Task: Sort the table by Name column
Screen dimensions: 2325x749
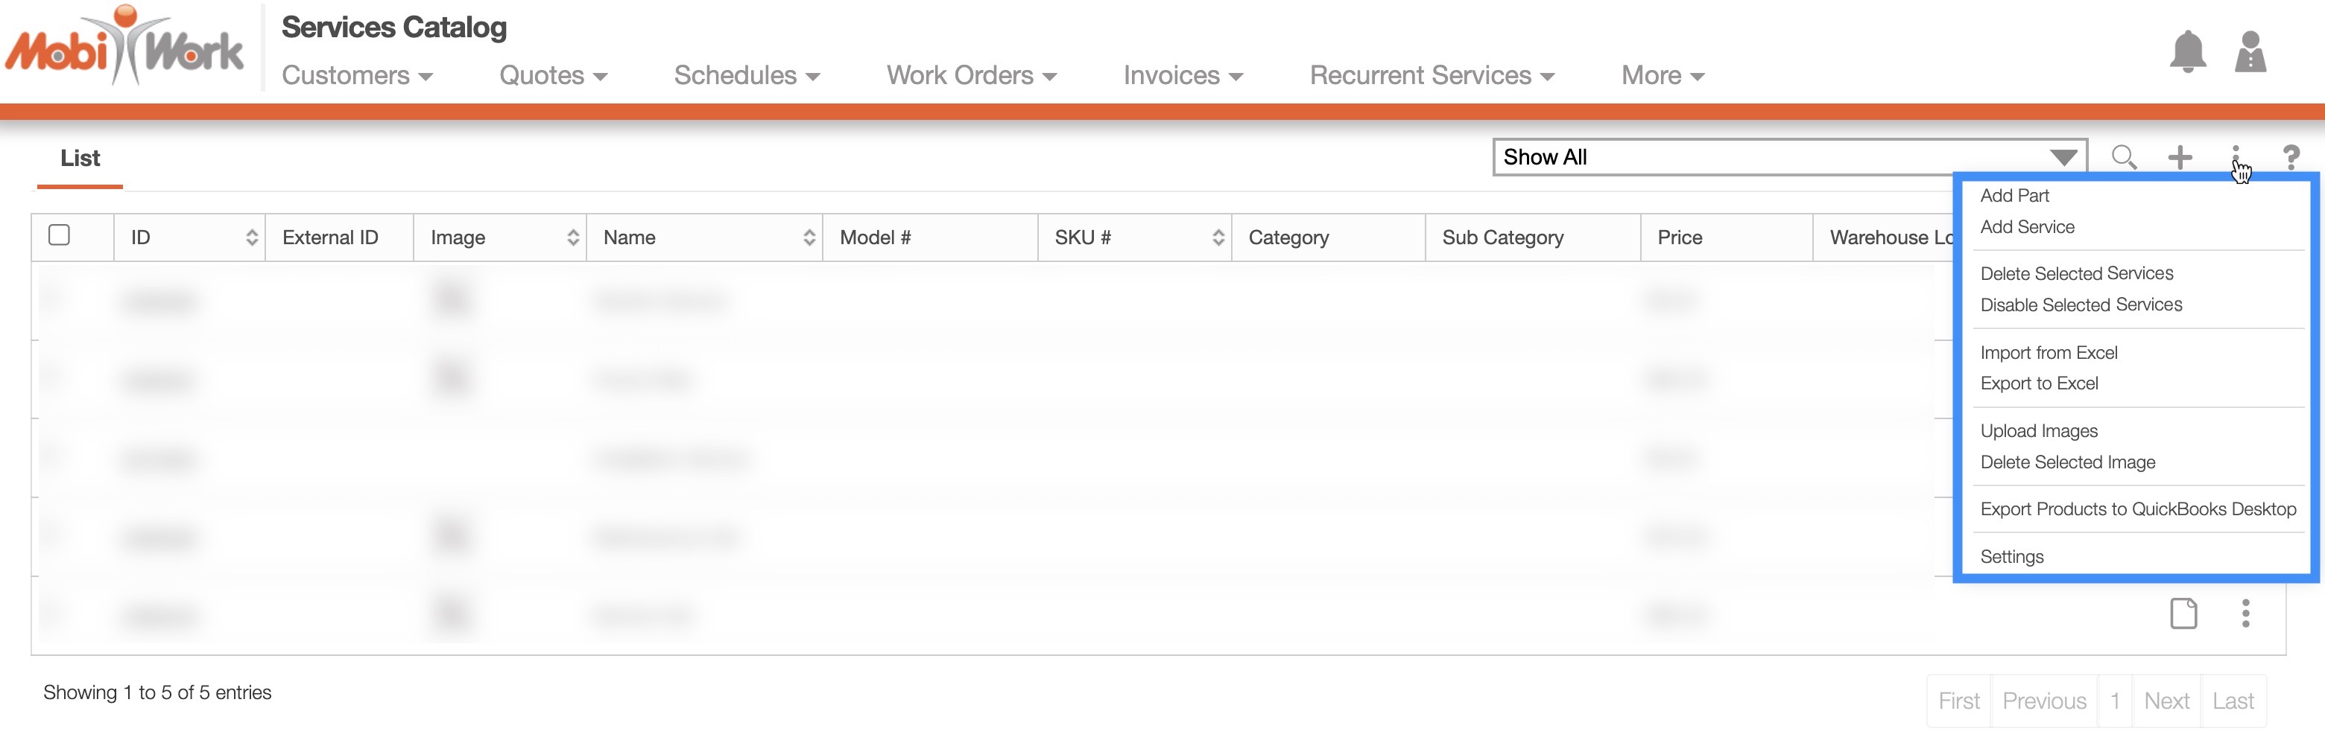Action: (x=704, y=237)
